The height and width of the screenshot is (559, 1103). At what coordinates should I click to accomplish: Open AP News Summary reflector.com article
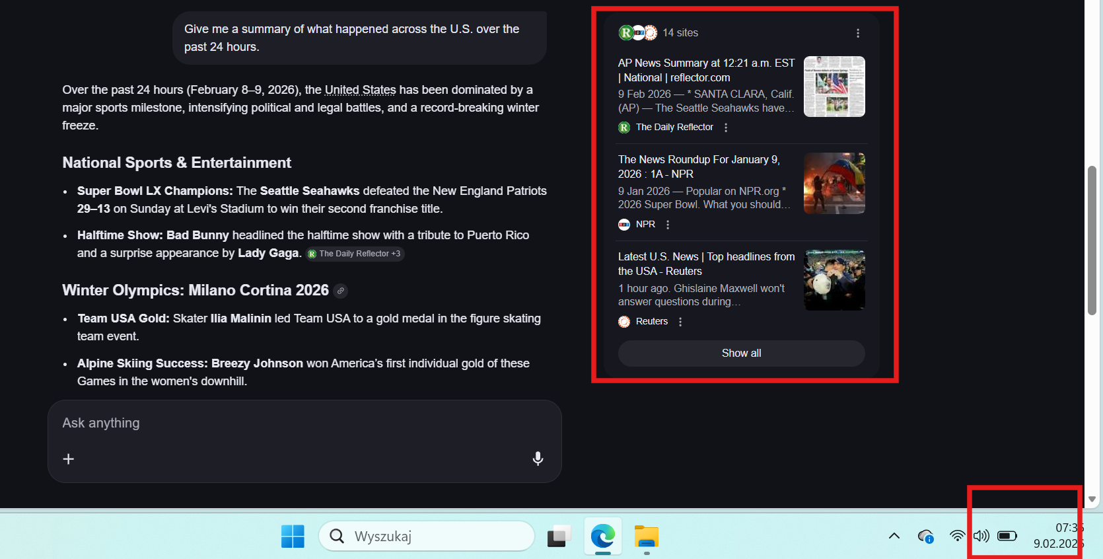click(706, 70)
